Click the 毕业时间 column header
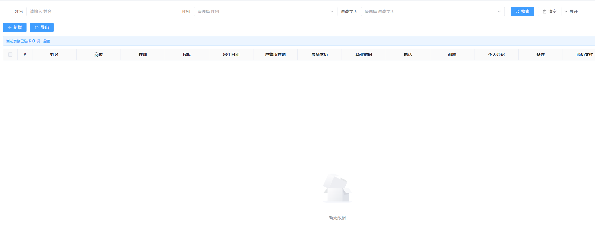Image resolution: width=595 pixels, height=252 pixels. click(364, 55)
